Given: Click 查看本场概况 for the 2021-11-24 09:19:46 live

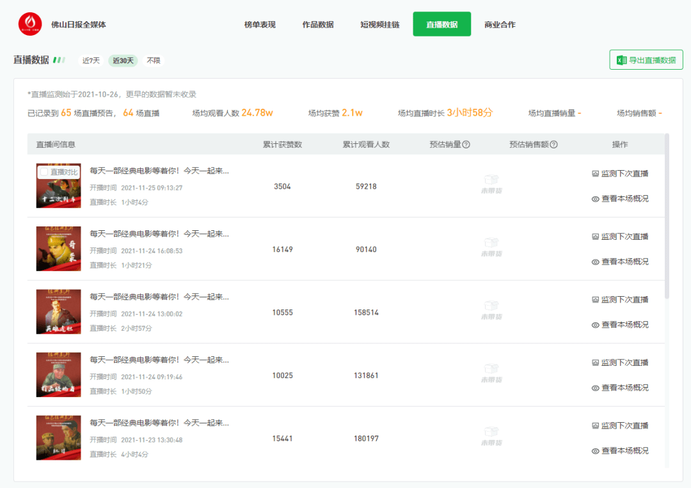Looking at the screenshot, I should coord(620,388).
